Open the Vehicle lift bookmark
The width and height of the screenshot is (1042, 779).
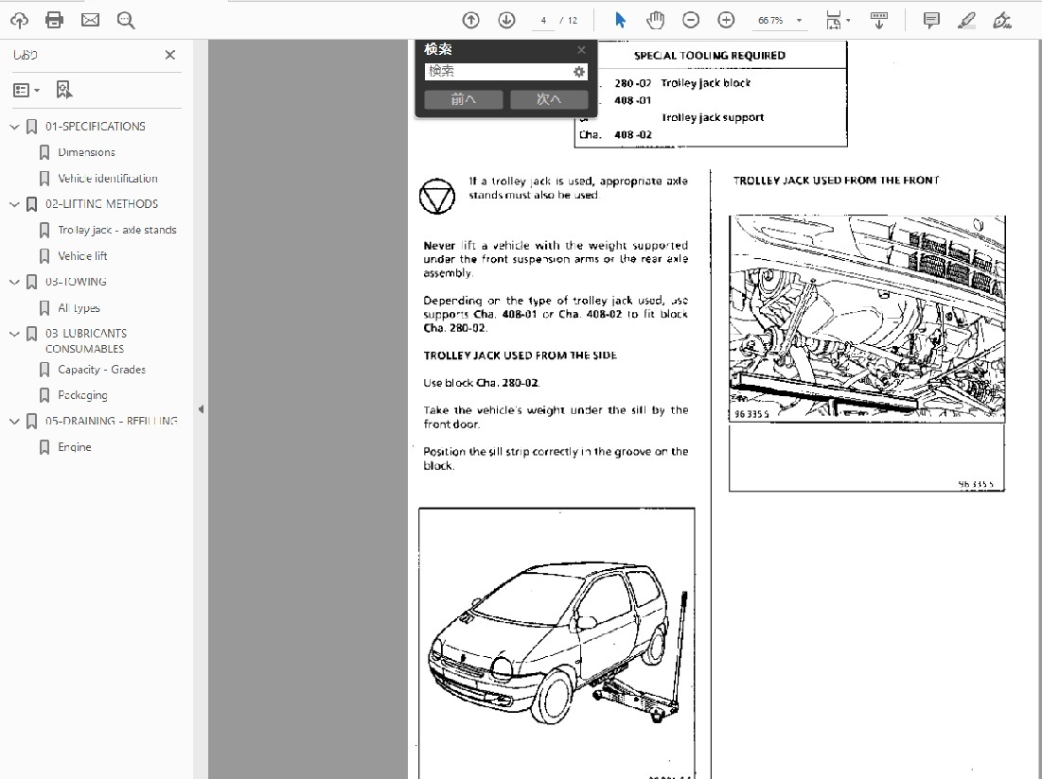point(82,256)
